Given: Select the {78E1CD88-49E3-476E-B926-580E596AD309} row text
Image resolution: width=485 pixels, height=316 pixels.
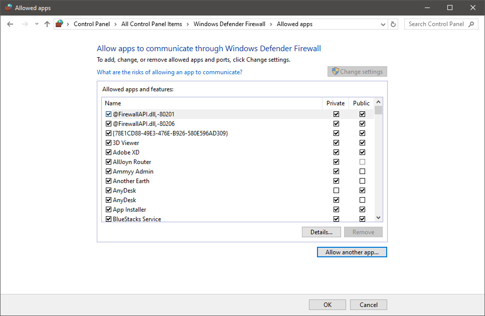Looking at the screenshot, I should (171, 133).
